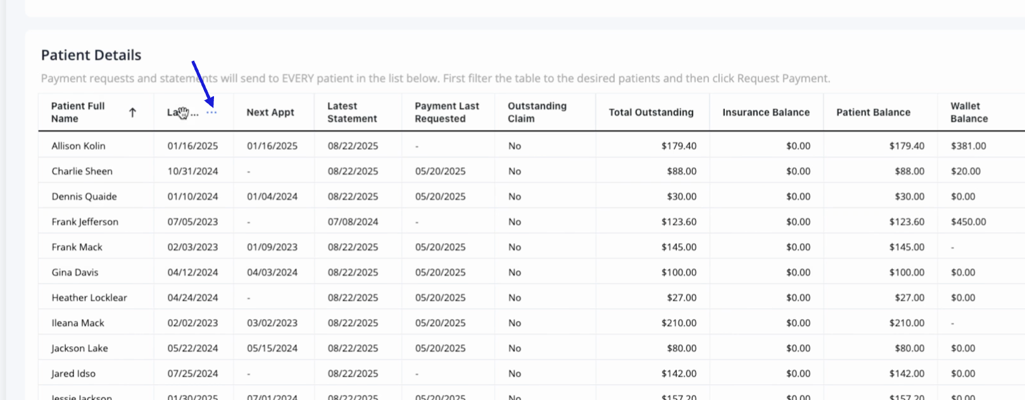Click the Patient Balance column header
1025x400 pixels.
point(873,113)
